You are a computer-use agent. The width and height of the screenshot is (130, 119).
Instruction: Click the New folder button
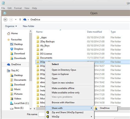[x=29, y=26]
